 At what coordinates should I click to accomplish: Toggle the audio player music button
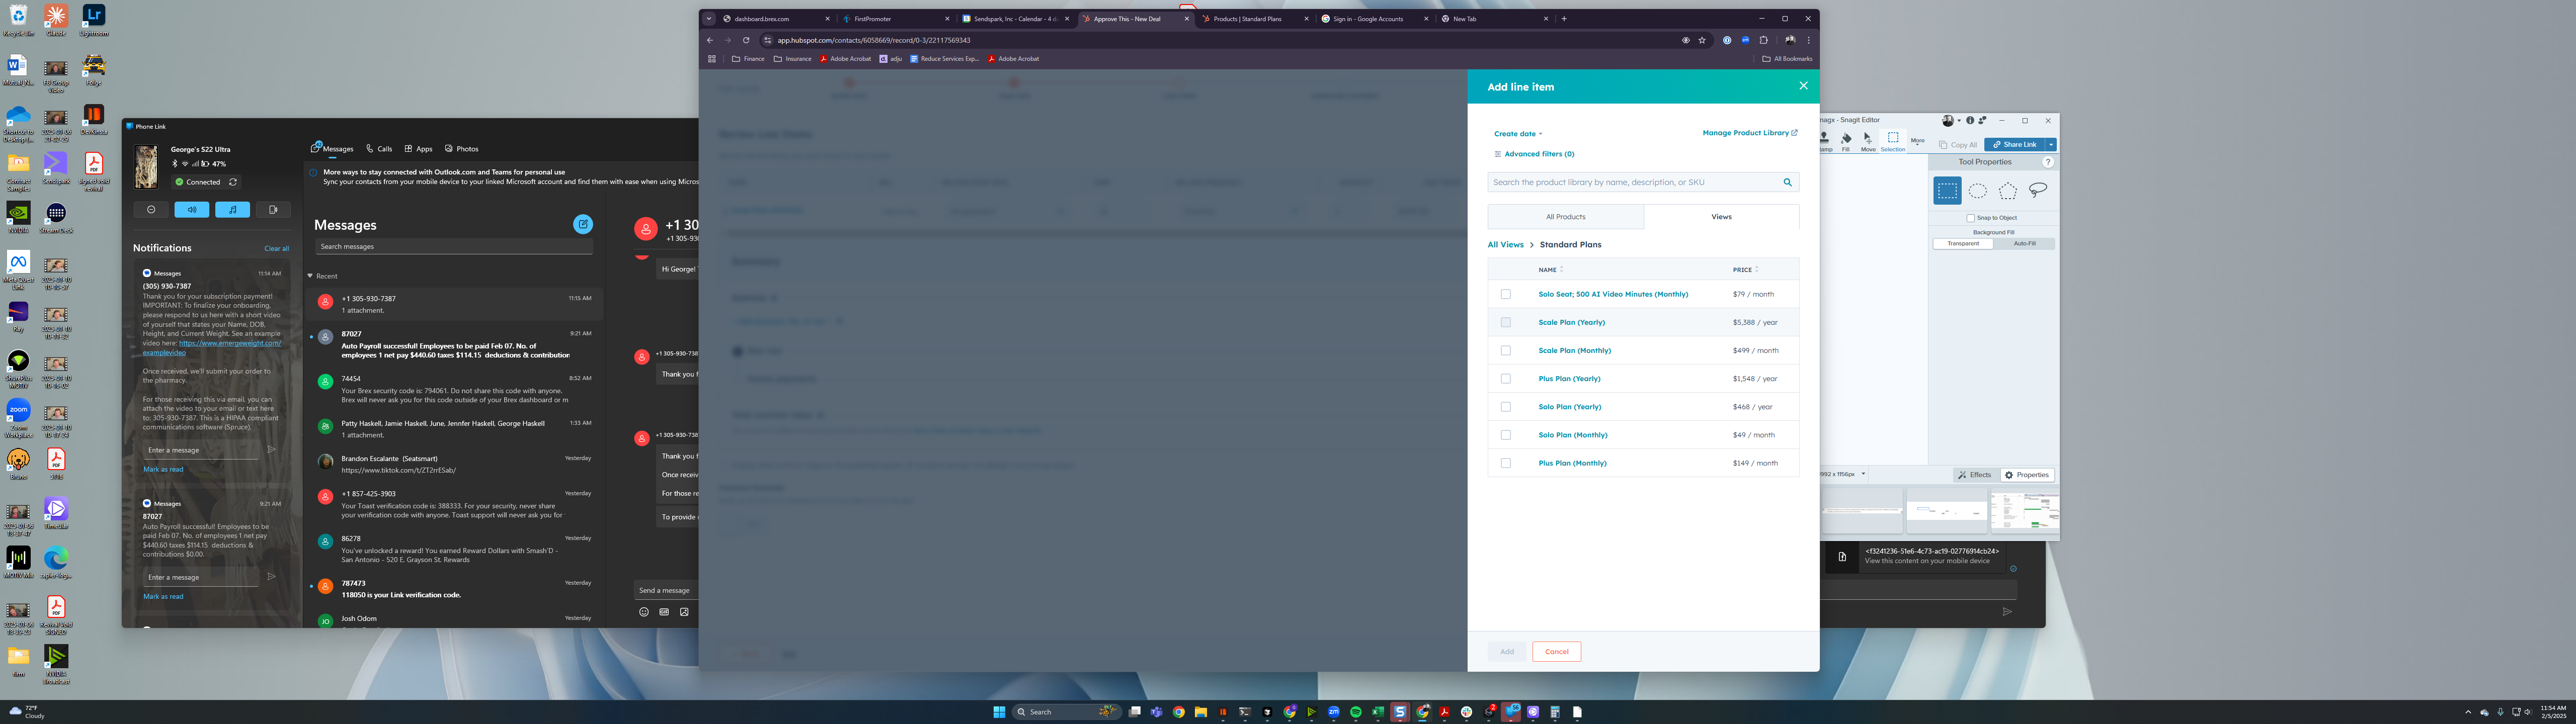click(233, 210)
